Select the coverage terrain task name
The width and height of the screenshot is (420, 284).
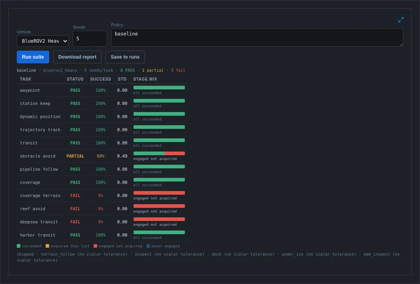tap(40, 195)
